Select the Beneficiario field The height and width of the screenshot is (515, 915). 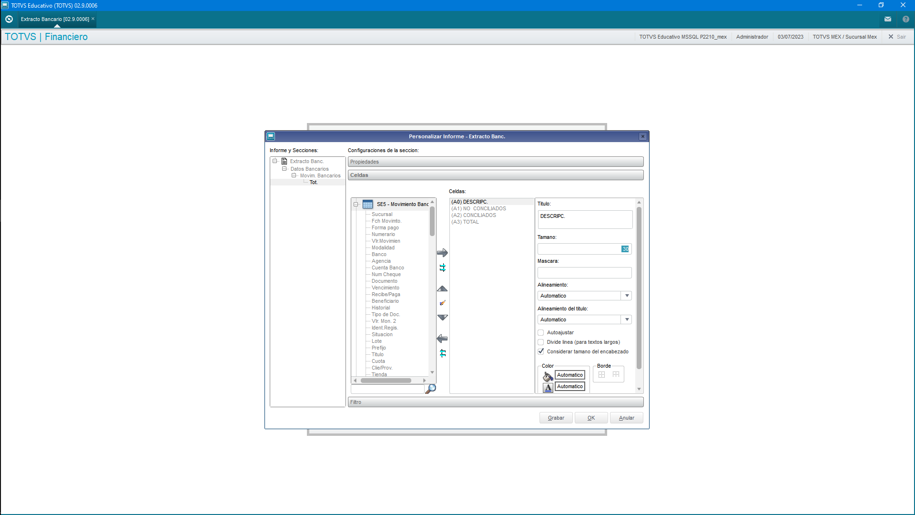pos(385,301)
